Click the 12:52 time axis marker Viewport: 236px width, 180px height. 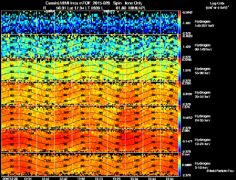pos(64,179)
